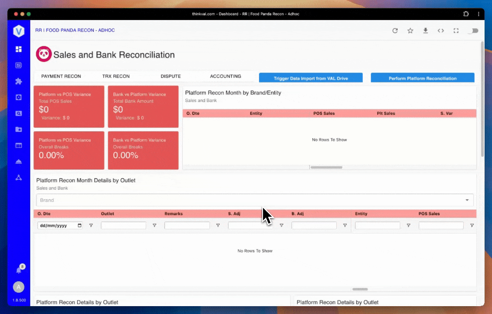Click the folder icon in the sidebar
The image size is (492, 314).
pyautogui.click(x=18, y=130)
